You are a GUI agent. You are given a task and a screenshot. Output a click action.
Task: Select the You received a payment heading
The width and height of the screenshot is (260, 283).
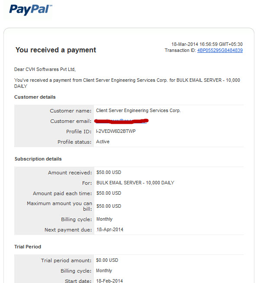click(55, 50)
